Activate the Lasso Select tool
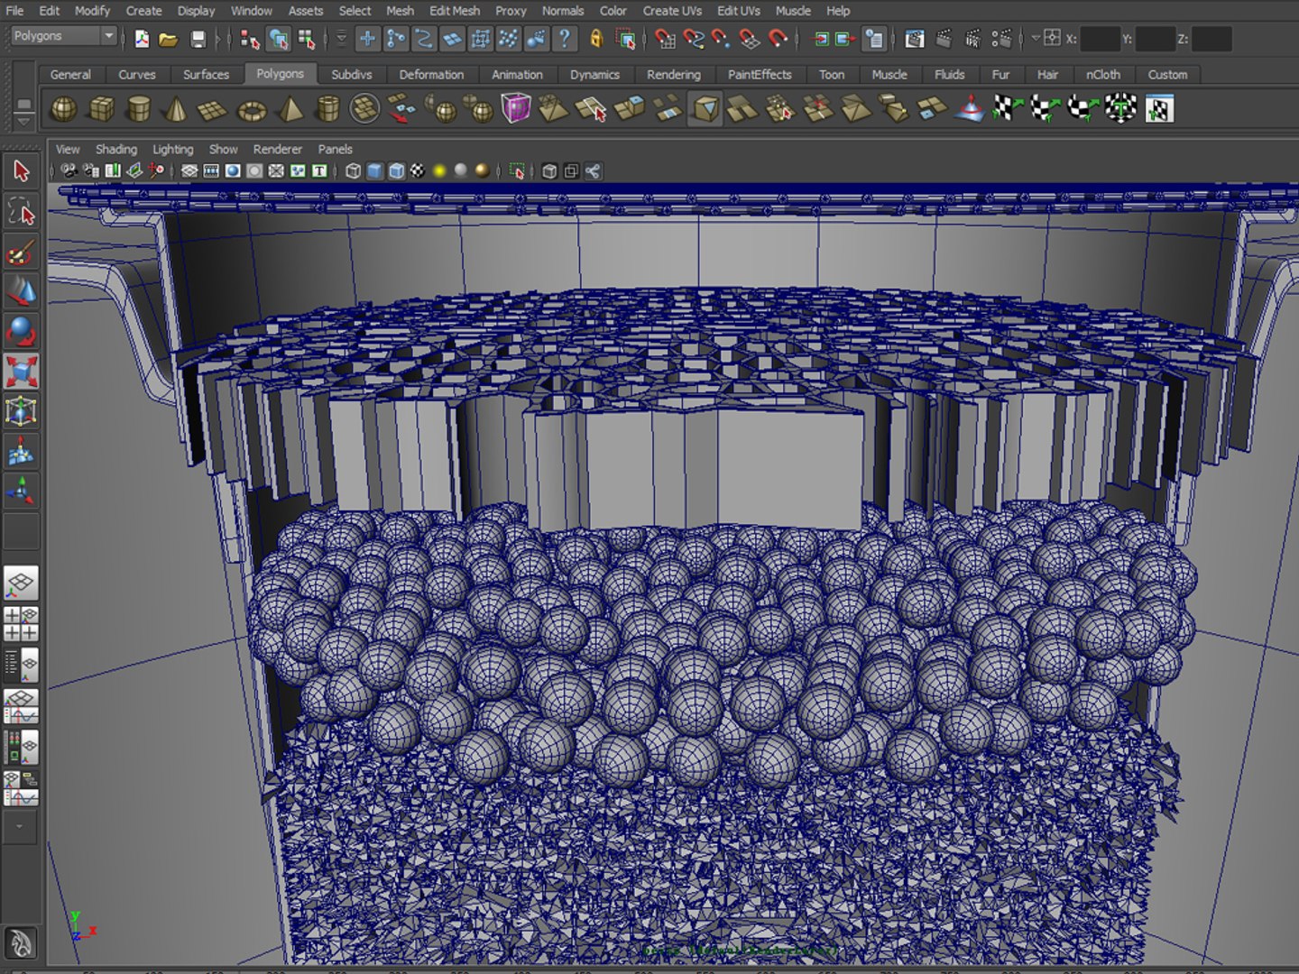 pos(21,212)
